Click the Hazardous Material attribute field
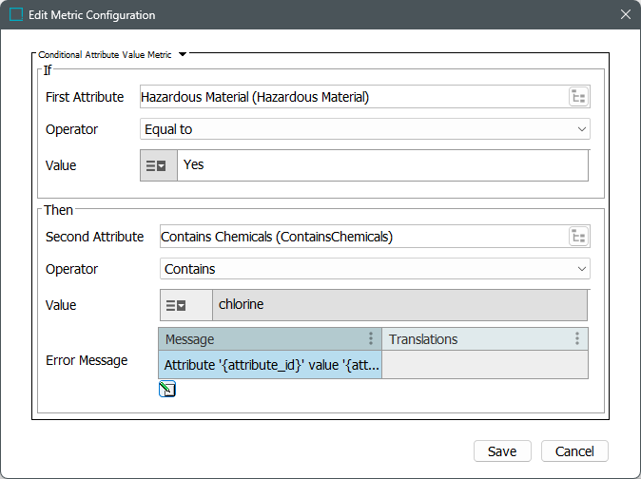Viewport: 641px width, 479px height. pos(352,97)
